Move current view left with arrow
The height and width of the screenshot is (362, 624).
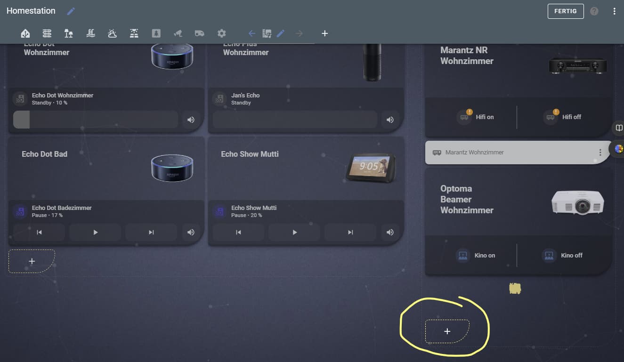click(252, 33)
